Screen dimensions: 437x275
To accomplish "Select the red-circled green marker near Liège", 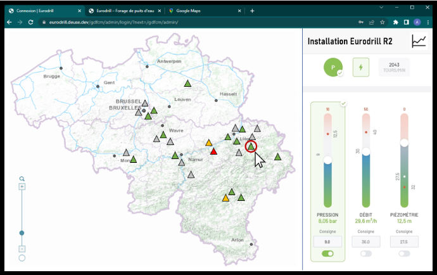I will 251,146.
